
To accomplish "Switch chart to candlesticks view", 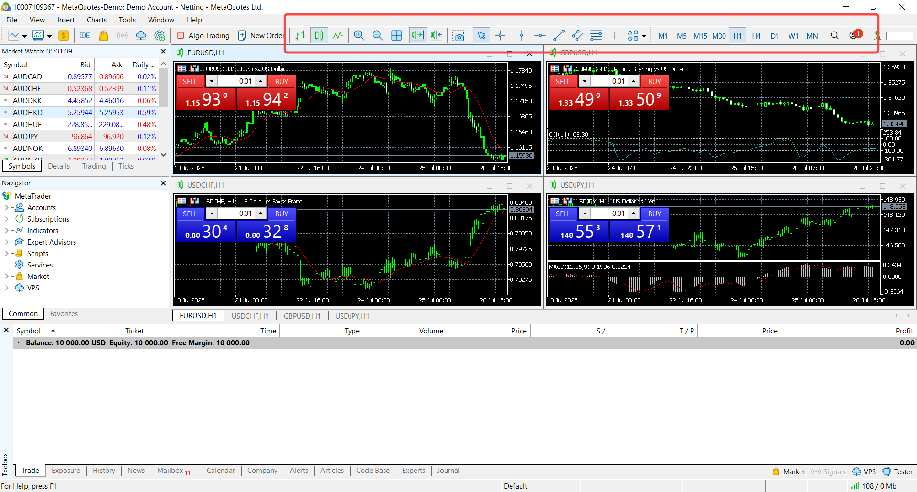I will [319, 36].
